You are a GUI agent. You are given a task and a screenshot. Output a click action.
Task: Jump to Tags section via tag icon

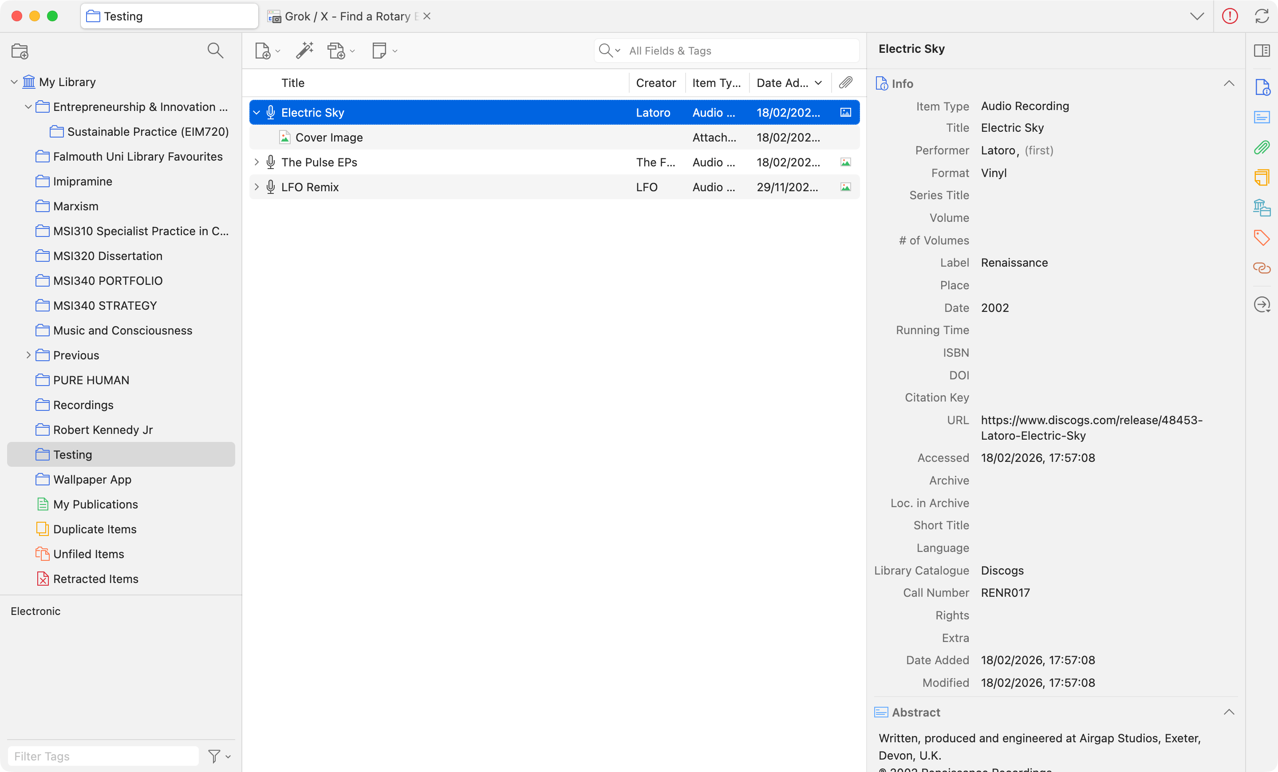click(x=1262, y=237)
